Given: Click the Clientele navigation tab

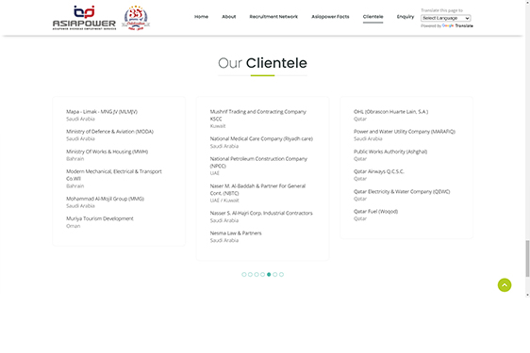Looking at the screenshot, I should pyautogui.click(x=373, y=17).
